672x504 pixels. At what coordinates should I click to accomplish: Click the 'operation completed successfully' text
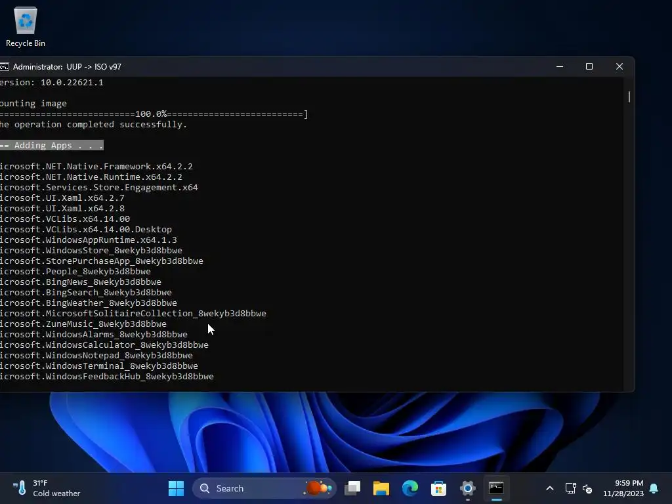(93, 124)
